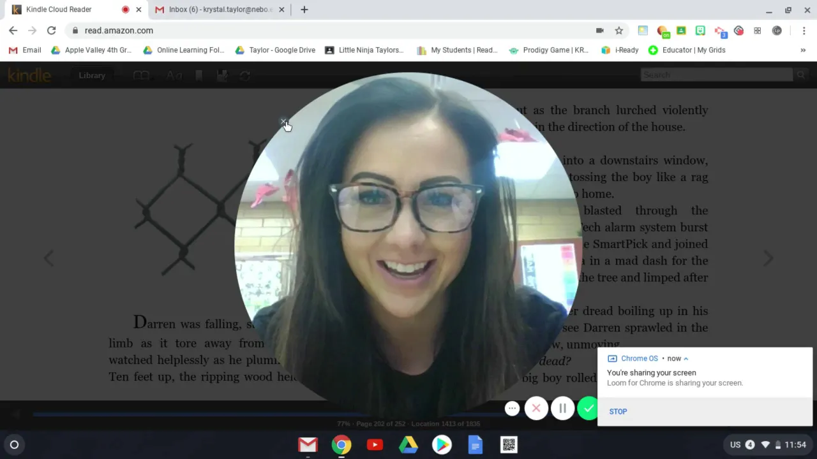817x459 pixels.
Task: Open the Kindle Library
Action: (92, 75)
